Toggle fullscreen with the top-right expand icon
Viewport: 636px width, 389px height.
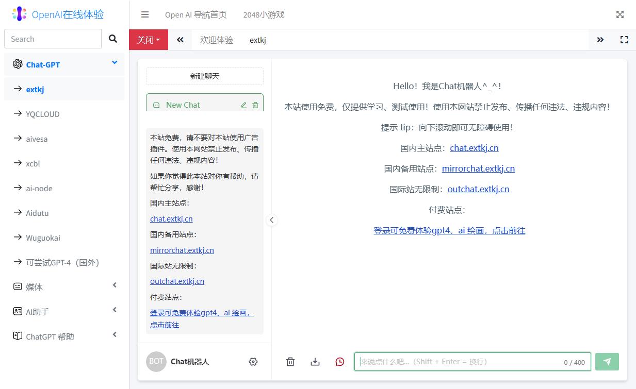click(619, 14)
